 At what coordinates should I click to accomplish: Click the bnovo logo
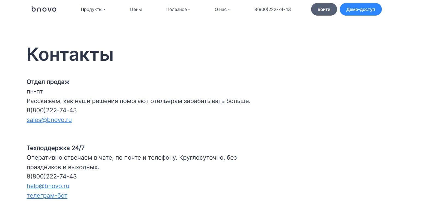44,9
